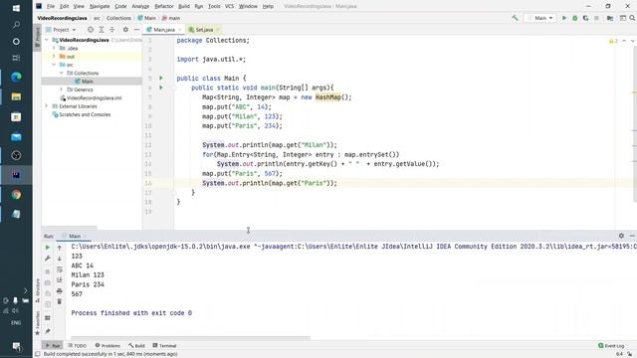Click the Down the stack trace arrow
The image size is (637, 358).
pos(60,259)
